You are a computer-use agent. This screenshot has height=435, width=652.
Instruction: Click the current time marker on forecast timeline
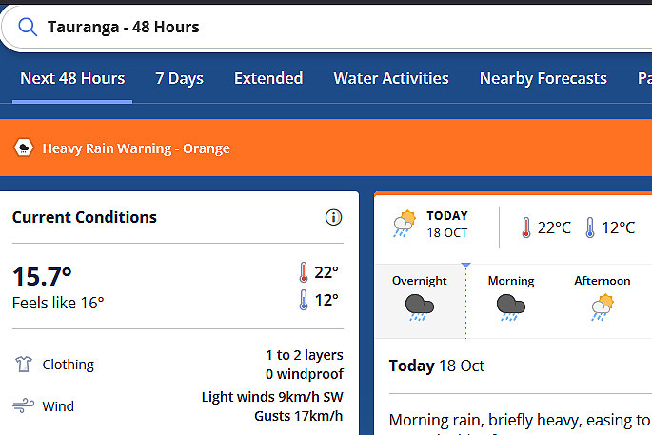coord(465,265)
